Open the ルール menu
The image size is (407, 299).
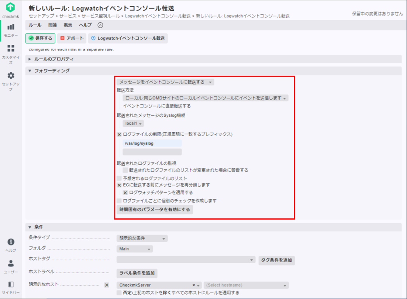point(35,25)
